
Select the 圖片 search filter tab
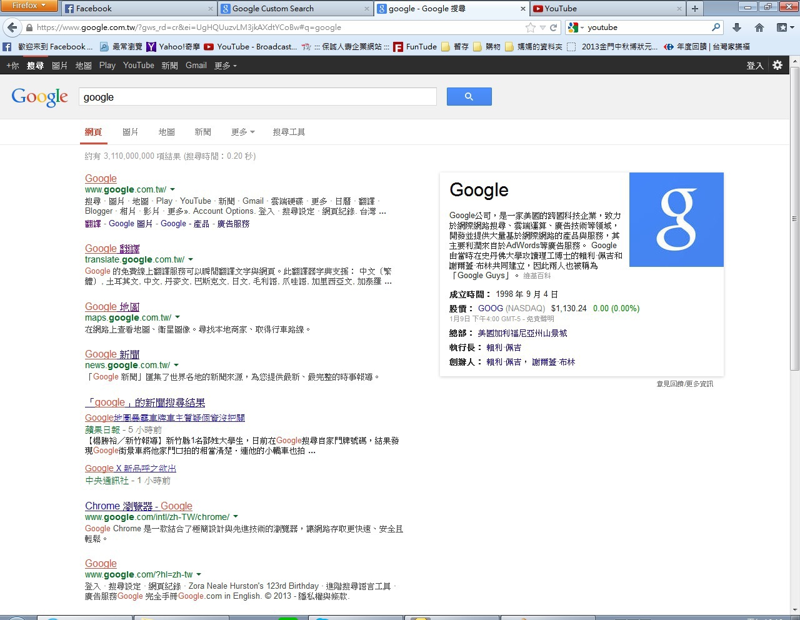pos(130,132)
